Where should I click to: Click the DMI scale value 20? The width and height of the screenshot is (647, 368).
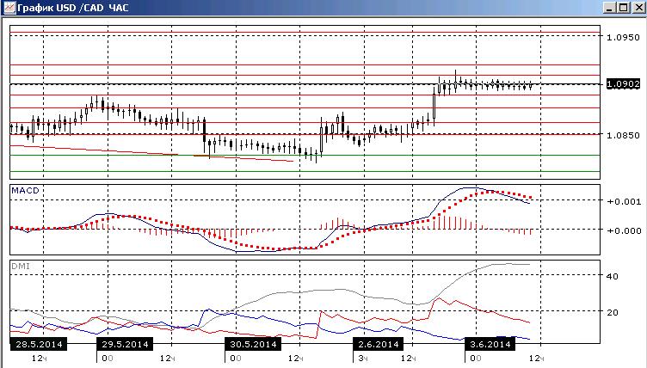point(613,312)
